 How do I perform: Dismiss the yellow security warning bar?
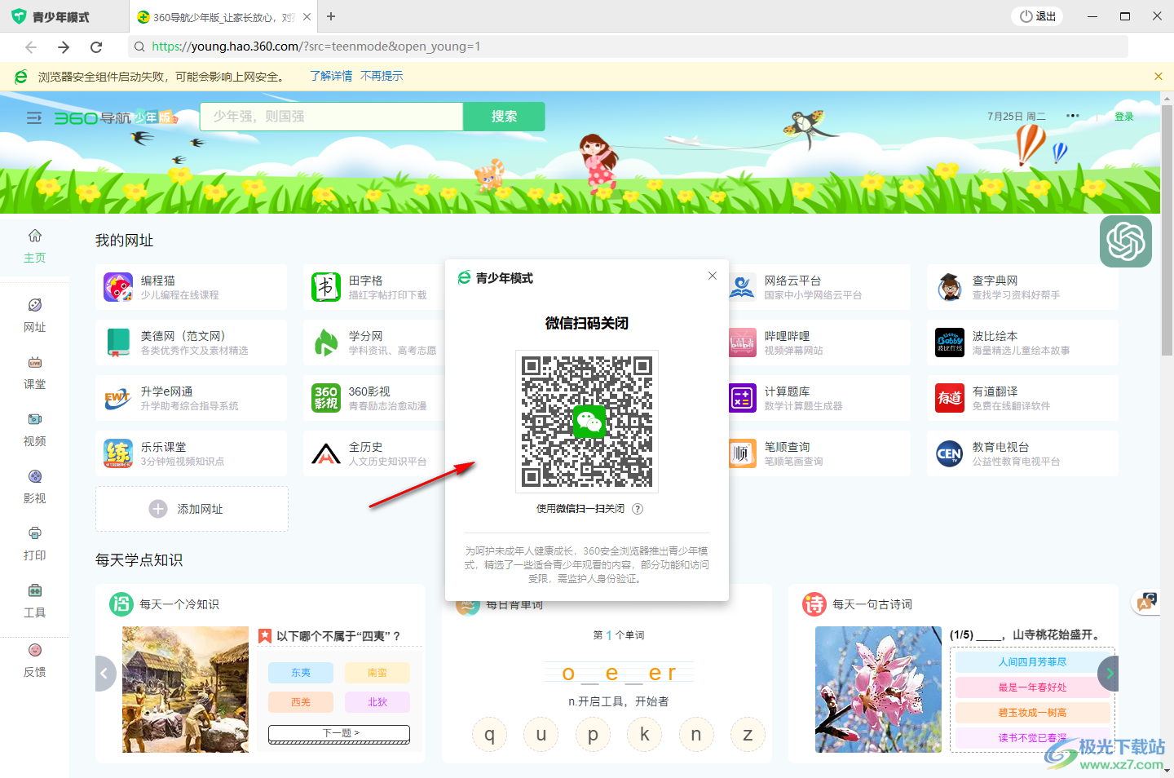[x=1159, y=77]
